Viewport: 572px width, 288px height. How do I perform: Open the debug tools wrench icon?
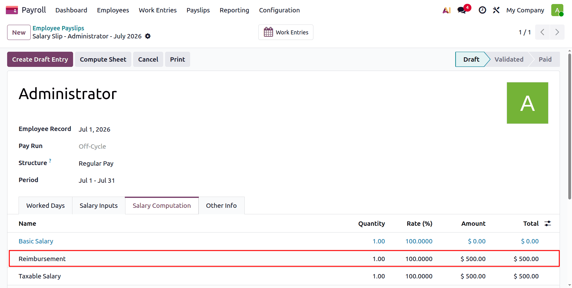click(496, 10)
